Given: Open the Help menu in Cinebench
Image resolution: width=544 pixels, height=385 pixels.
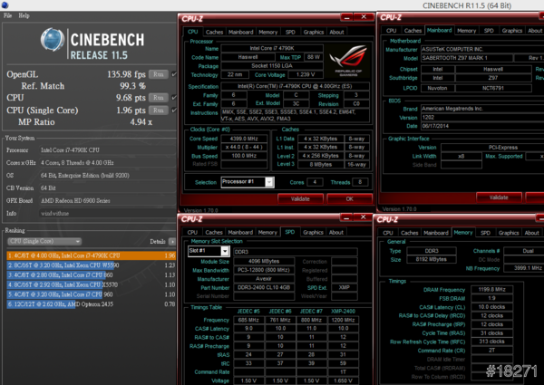Looking at the screenshot, I should tap(24, 15).
